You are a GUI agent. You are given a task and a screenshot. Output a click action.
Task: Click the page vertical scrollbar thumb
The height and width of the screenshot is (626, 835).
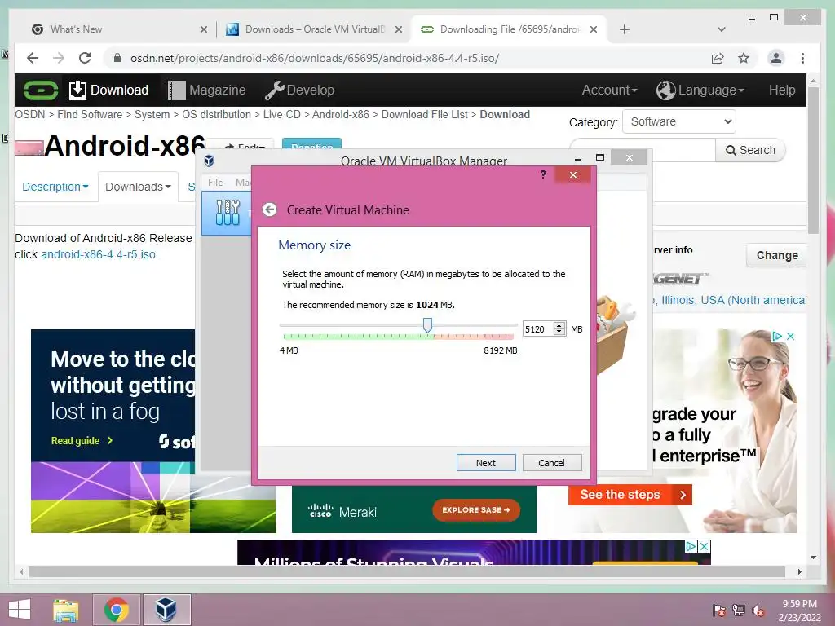(x=813, y=160)
